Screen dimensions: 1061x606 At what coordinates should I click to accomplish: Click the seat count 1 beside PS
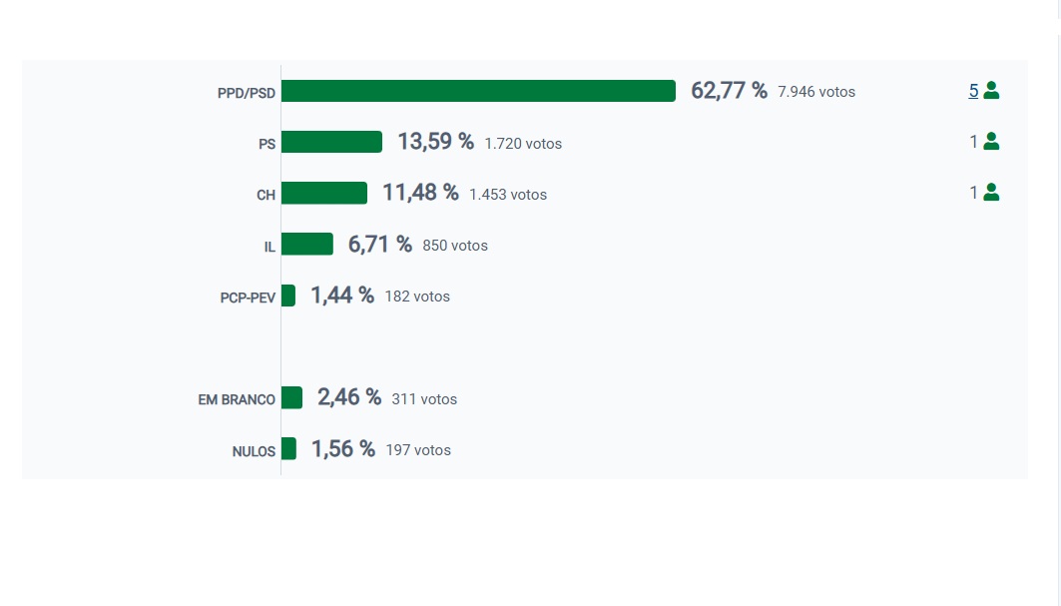click(x=973, y=142)
